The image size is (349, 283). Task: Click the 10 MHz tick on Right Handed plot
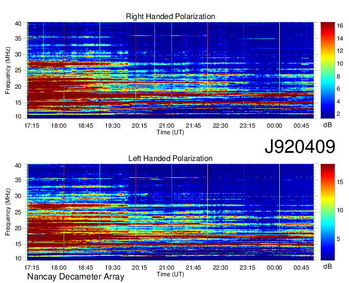tap(18, 116)
